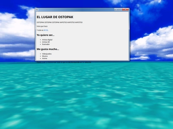The width and height of the screenshot is (173, 129).
Task: Click the 'OSTOPAK OSTOPAK OSTOPAK KAPOTSO' paragraph
Action: pyautogui.click(x=60, y=22)
